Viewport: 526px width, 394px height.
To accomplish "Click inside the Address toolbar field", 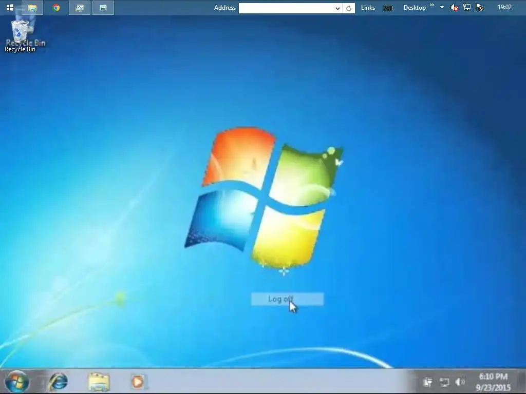I will point(286,8).
